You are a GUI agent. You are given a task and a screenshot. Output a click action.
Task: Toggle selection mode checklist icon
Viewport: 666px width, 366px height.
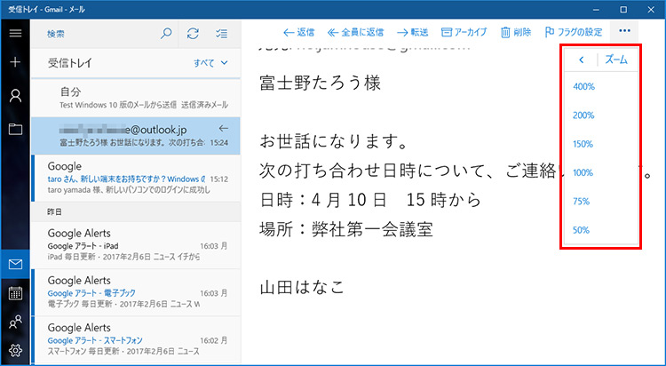click(221, 34)
